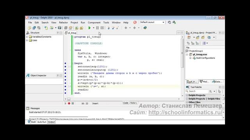
Task: Open the dropdown arrow beside Open Project
Action: click(x=55, y=28)
